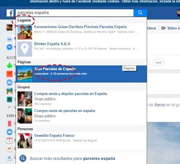Click the 'Lugares' section header
This screenshot has height=164, width=180.
(24, 20)
